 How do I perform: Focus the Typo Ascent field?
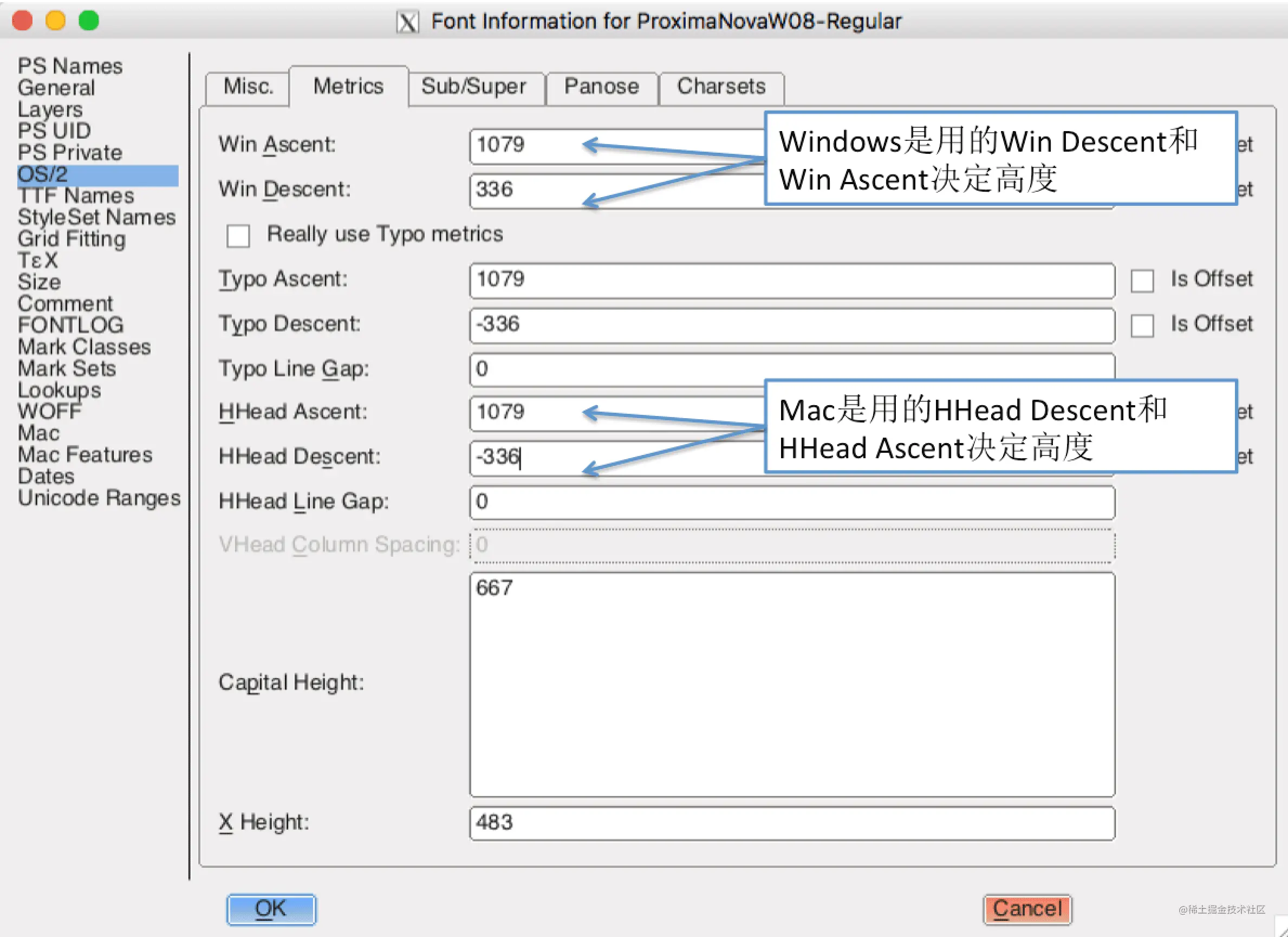(792, 281)
